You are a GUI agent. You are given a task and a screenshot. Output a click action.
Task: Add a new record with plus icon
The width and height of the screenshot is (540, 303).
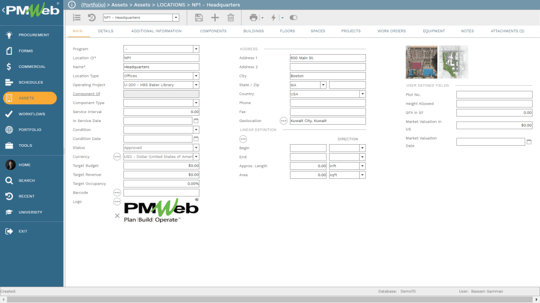click(x=215, y=17)
